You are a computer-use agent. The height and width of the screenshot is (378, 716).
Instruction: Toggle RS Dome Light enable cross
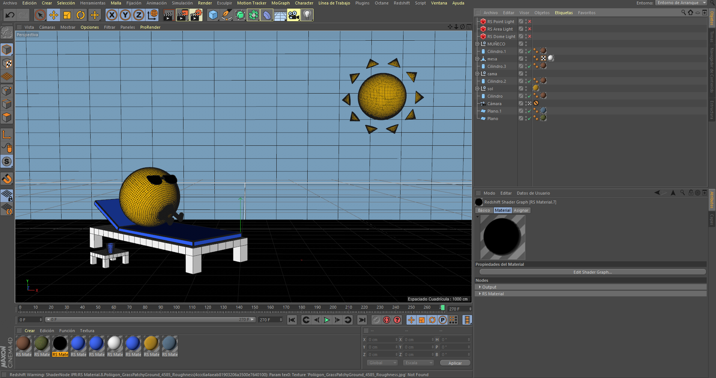point(530,37)
